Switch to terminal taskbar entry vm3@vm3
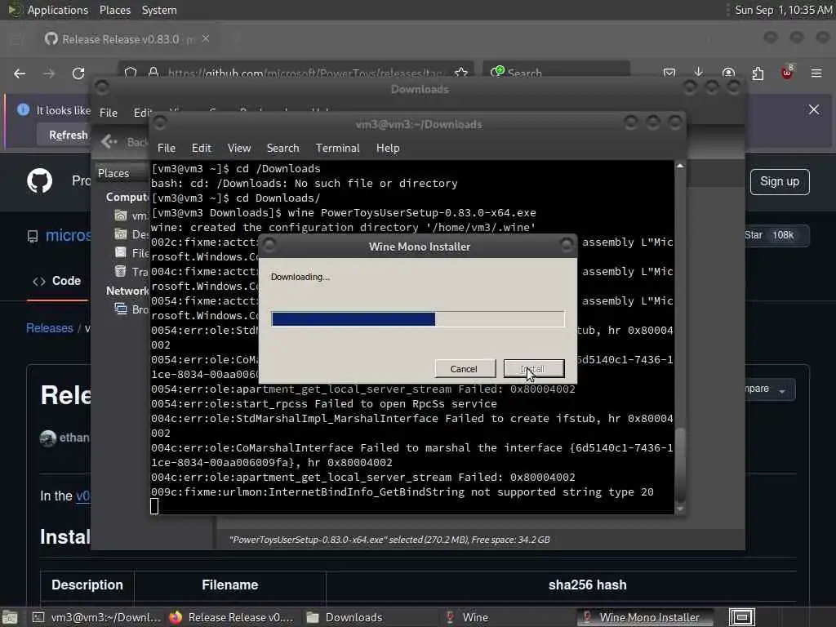836x627 pixels. (97, 617)
